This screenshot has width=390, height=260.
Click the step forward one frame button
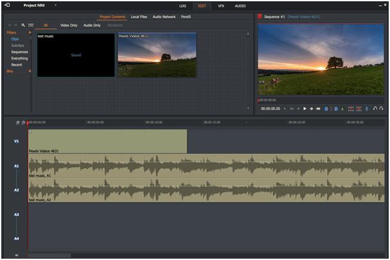click(x=311, y=108)
